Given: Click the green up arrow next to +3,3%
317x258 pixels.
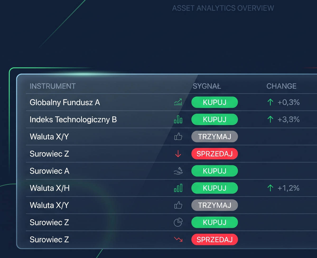Looking at the screenshot, I should click(270, 119).
